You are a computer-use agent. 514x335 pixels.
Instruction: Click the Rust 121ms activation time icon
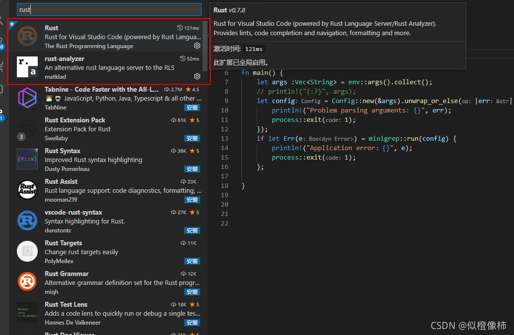[180, 28]
